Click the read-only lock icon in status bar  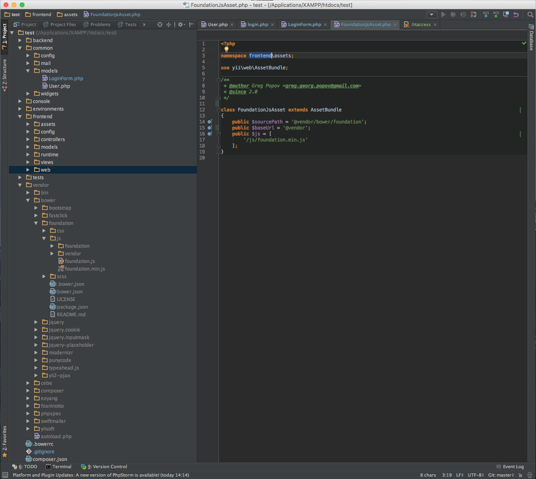click(520, 475)
